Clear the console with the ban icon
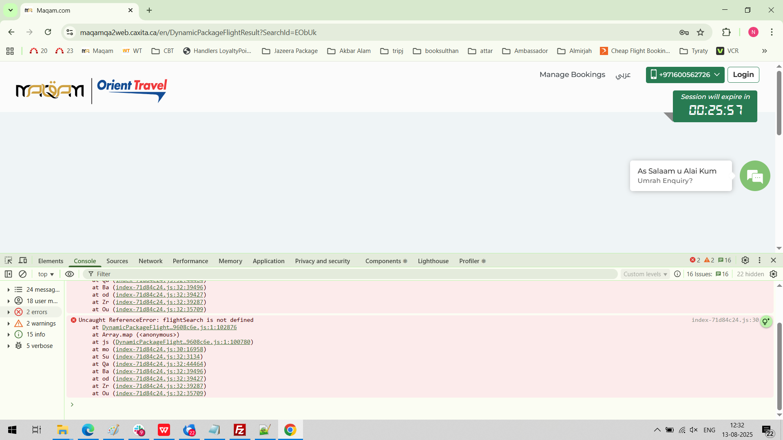The height and width of the screenshot is (440, 783). click(x=23, y=274)
